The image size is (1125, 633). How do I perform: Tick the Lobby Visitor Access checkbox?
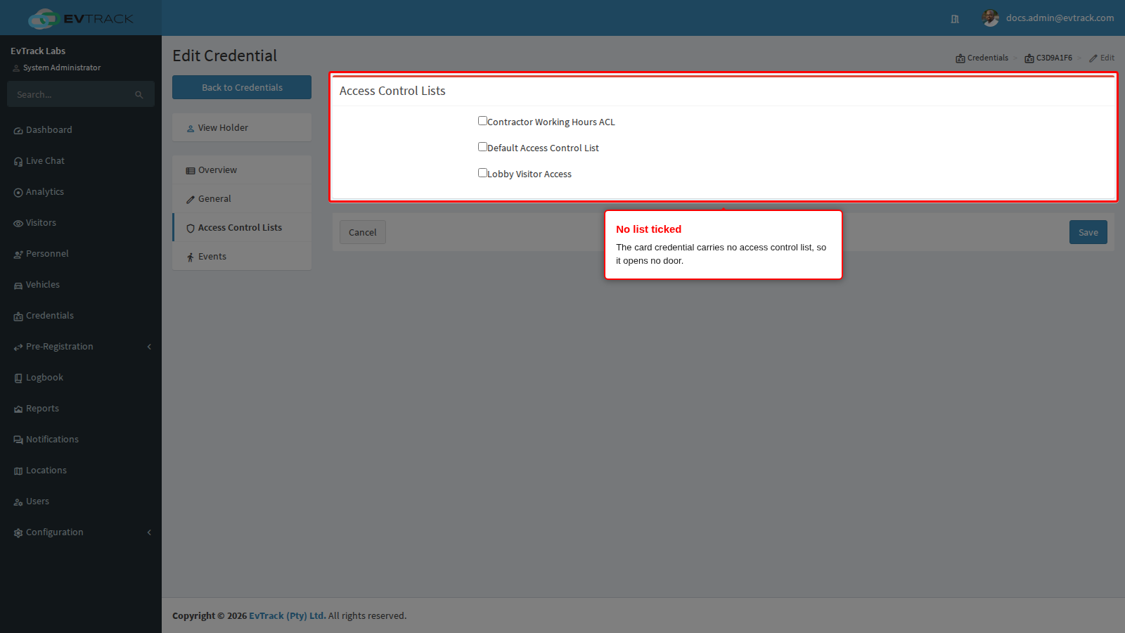click(482, 173)
